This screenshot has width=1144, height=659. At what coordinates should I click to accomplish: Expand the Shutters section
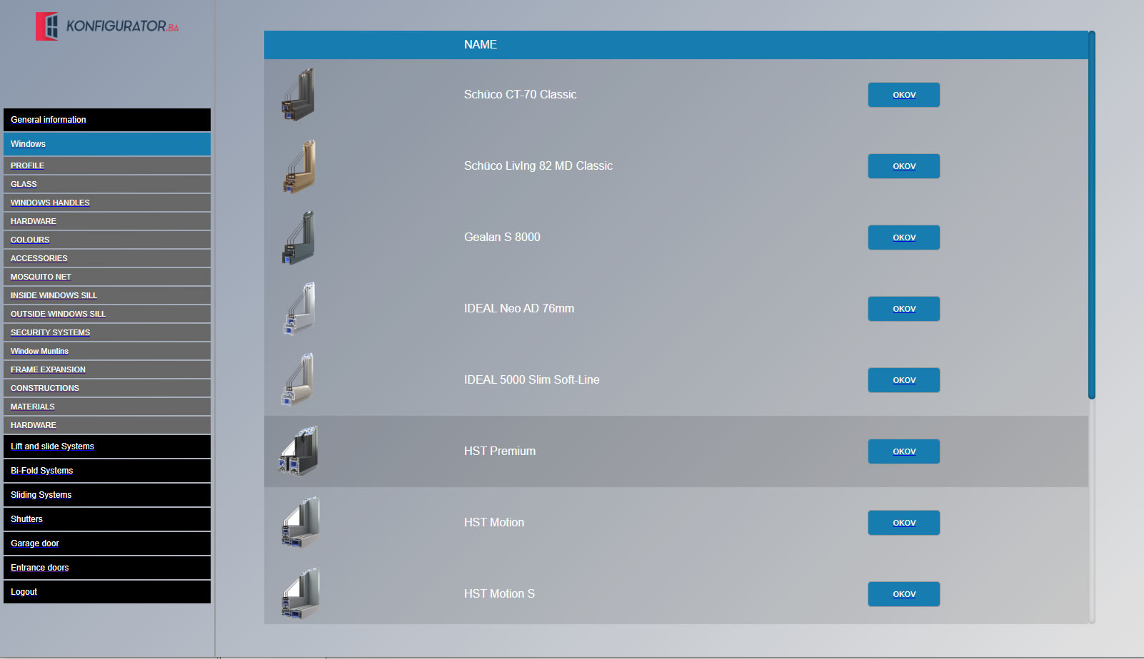(107, 519)
